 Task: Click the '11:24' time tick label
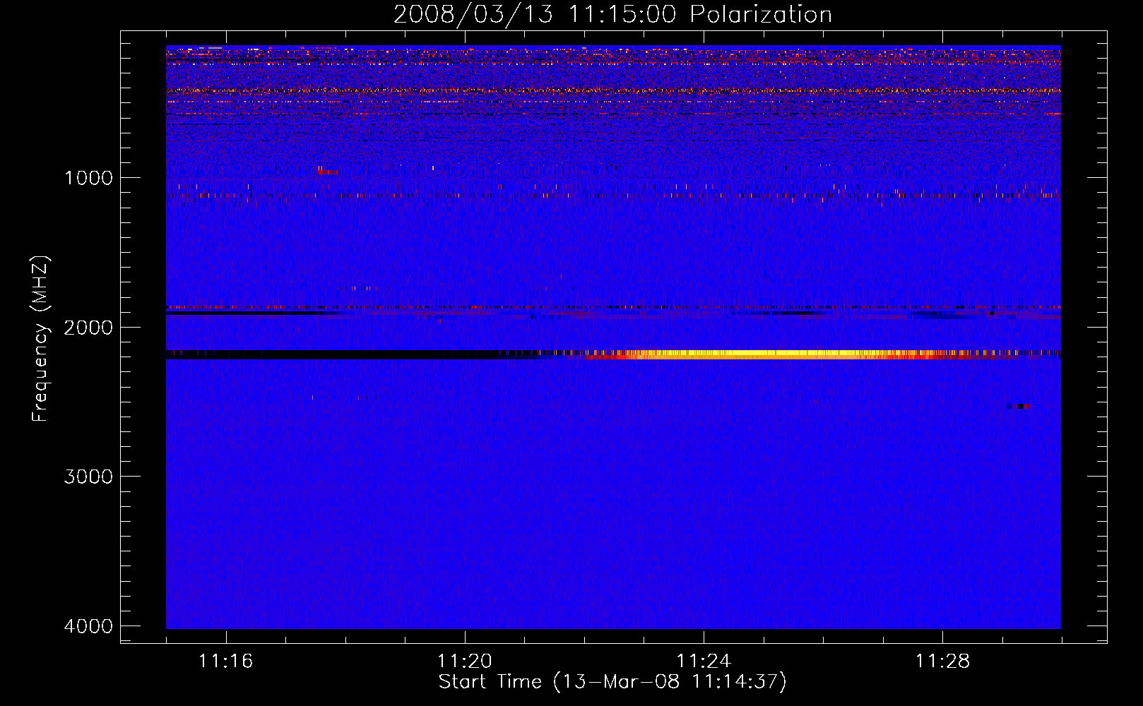pyautogui.click(x=704, y=662)
